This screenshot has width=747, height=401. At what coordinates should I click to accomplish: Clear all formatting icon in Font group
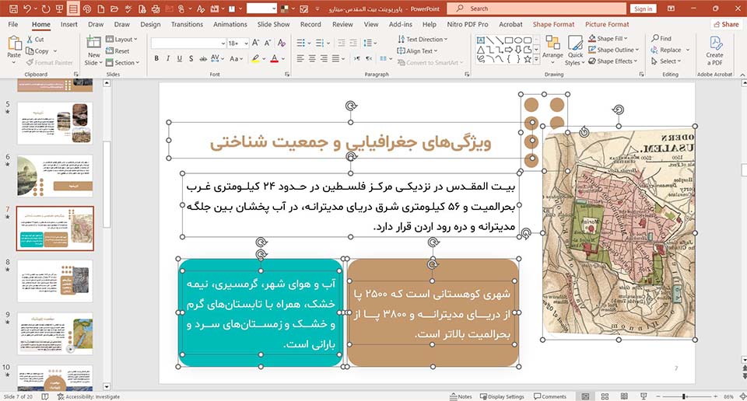tap(282, 43)
